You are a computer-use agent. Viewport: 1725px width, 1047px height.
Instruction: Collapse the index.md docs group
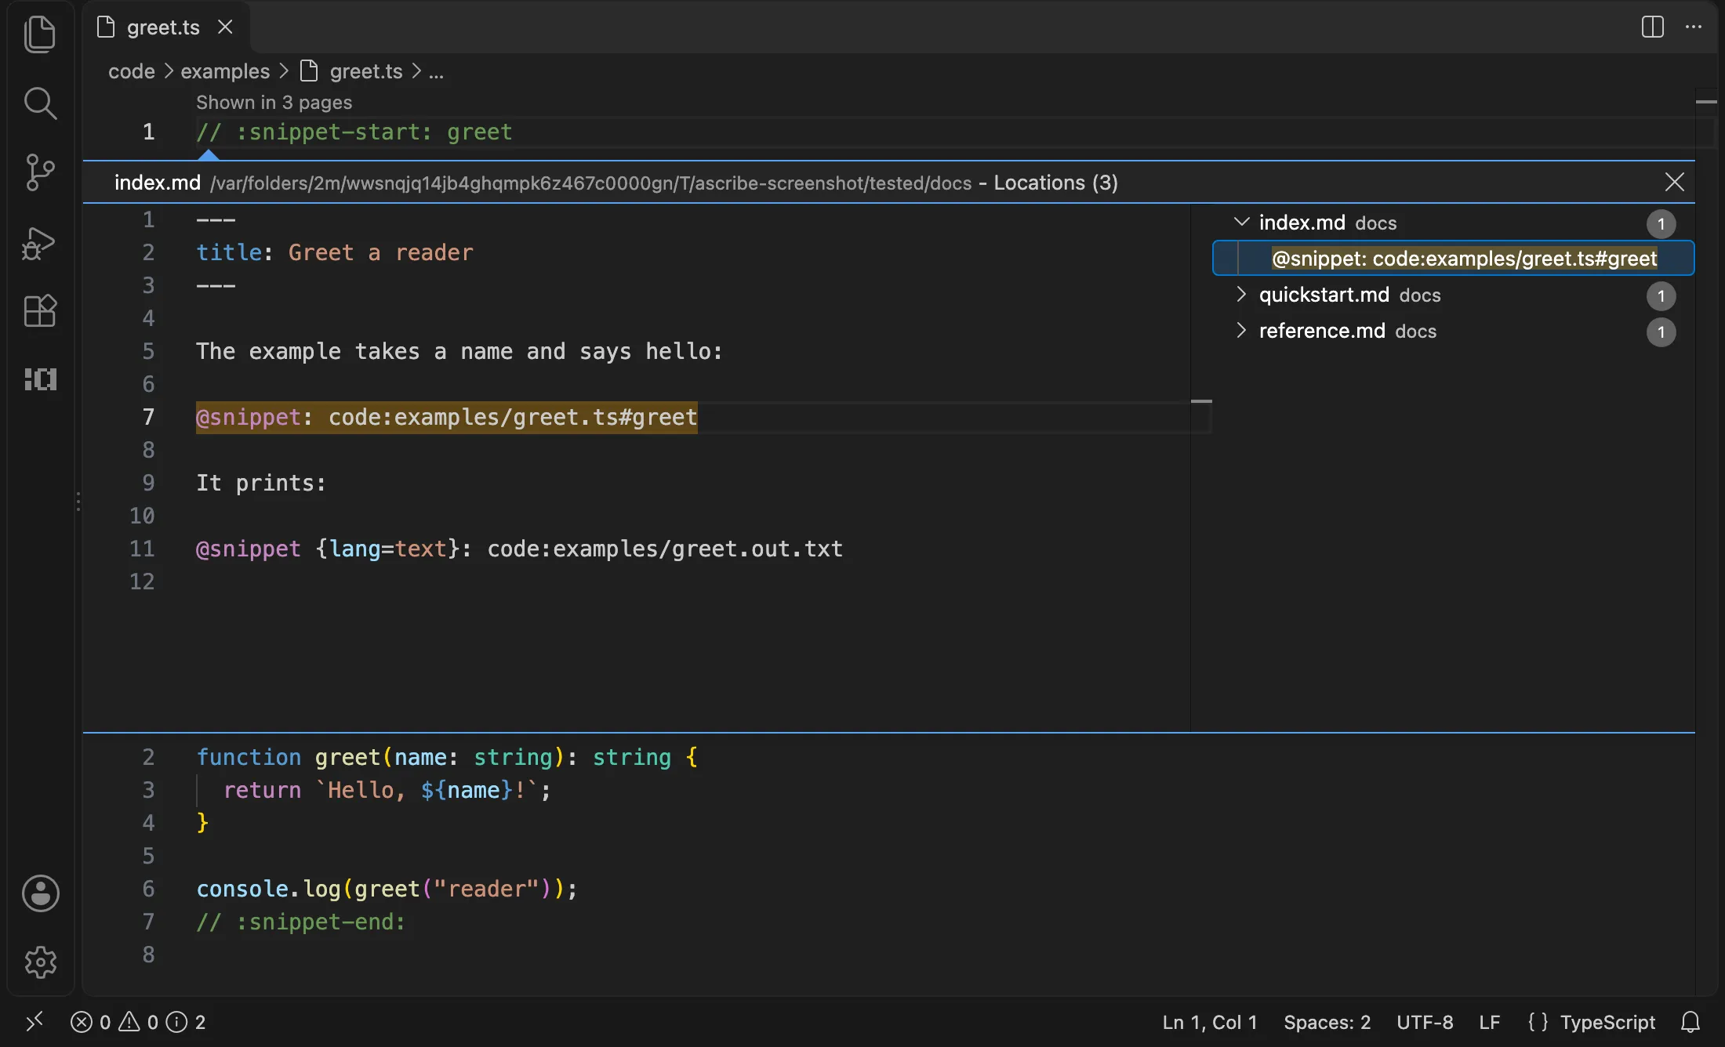pyautogui.click(x=1240, y=223)
